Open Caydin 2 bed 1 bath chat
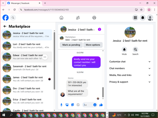The height and width of the screenshot is (118, 158). point(27,110)
